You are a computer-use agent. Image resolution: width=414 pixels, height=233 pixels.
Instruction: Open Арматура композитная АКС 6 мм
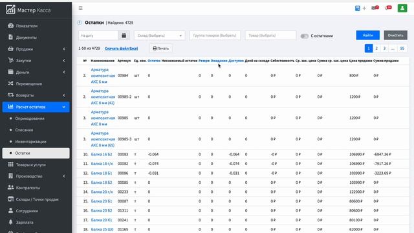[103, 76]
